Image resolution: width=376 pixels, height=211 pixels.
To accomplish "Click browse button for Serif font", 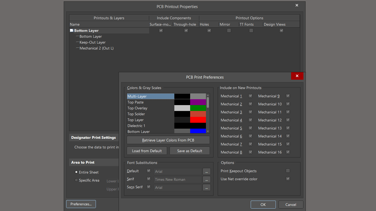I will [206, 179].
